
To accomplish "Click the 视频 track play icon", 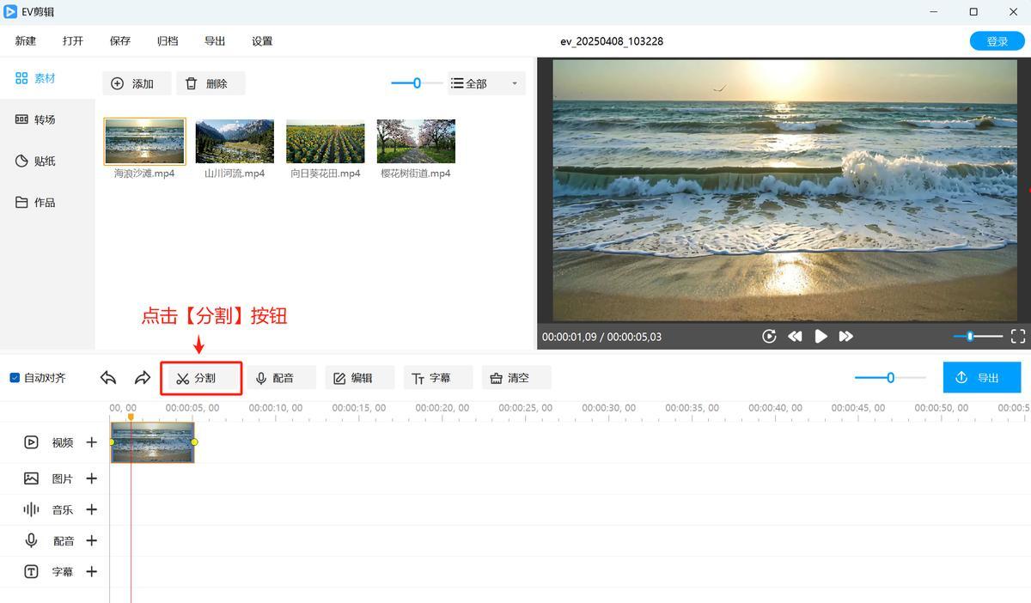I will coord(31,442).
